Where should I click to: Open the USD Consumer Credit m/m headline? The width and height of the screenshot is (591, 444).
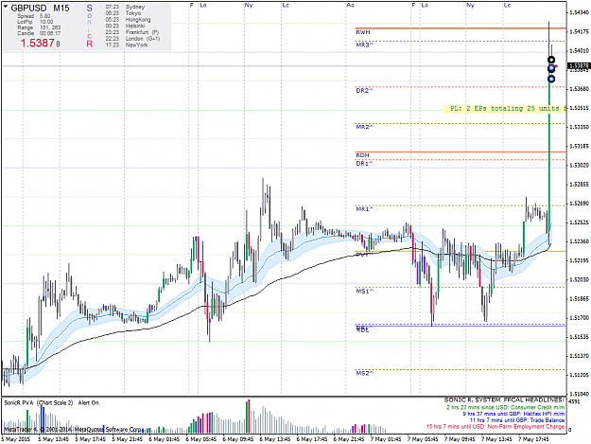point(506,407)
